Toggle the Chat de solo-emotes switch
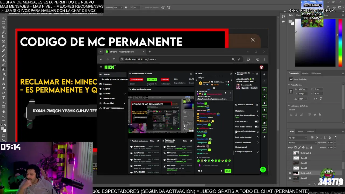The height and width of the screenshot is (194, 345). [x=256, y=127]
